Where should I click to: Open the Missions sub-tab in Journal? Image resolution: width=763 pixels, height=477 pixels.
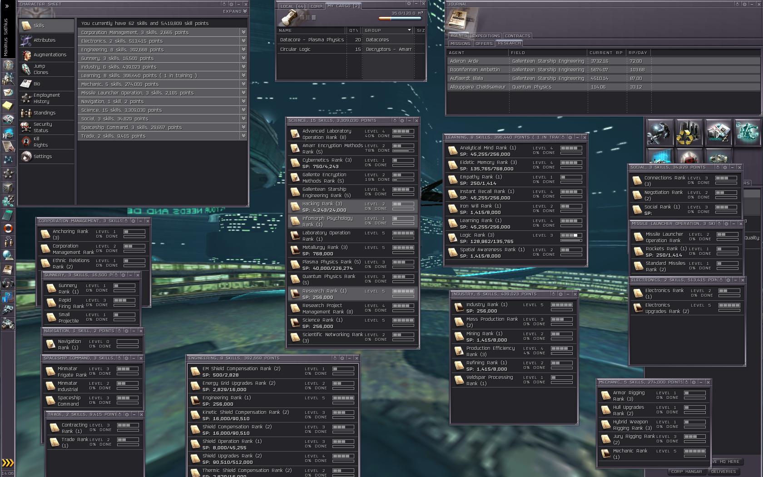pos(461,44)
